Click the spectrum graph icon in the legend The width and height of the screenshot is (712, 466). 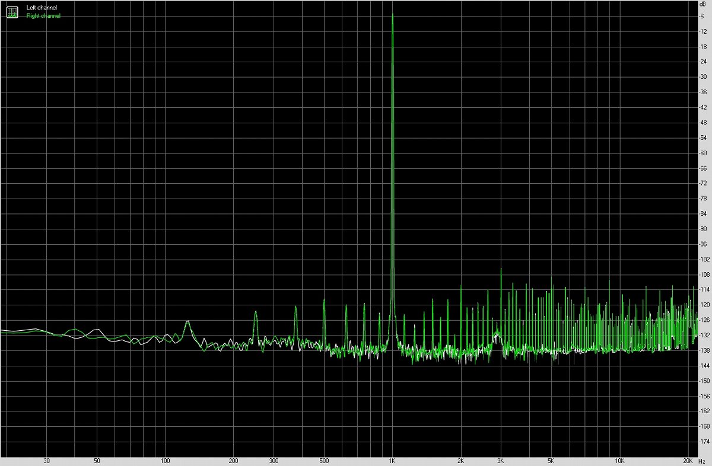tap(12, 11)
